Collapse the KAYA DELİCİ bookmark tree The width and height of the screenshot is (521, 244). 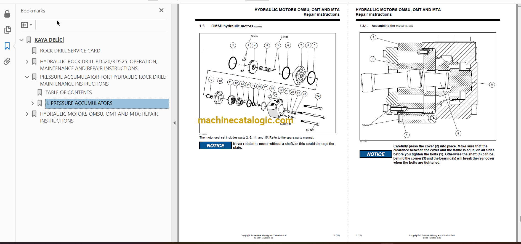coord(22,40)
